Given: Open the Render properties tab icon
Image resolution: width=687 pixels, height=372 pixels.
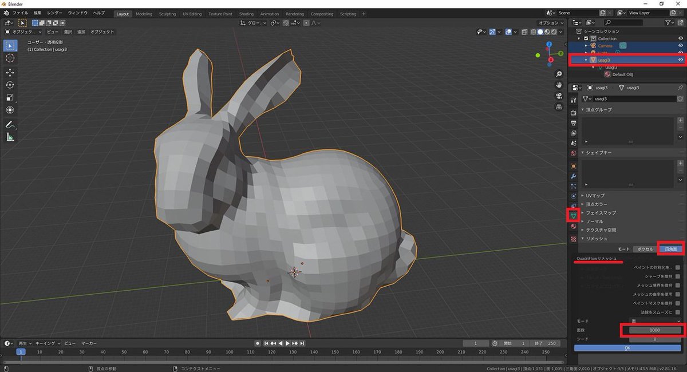Looking at the screenshot, I should pyautogui.click(x=573, y=113).
